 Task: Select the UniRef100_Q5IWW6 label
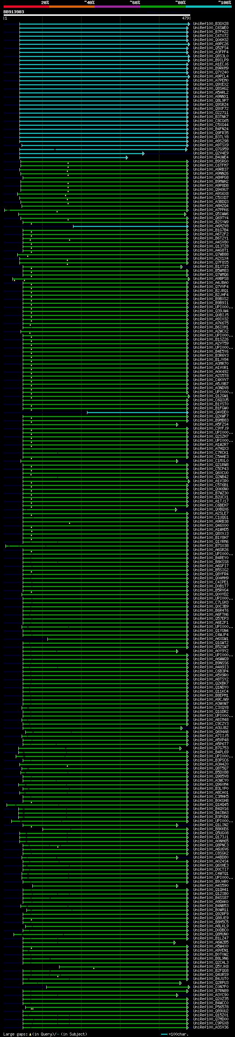click(211, 214)
